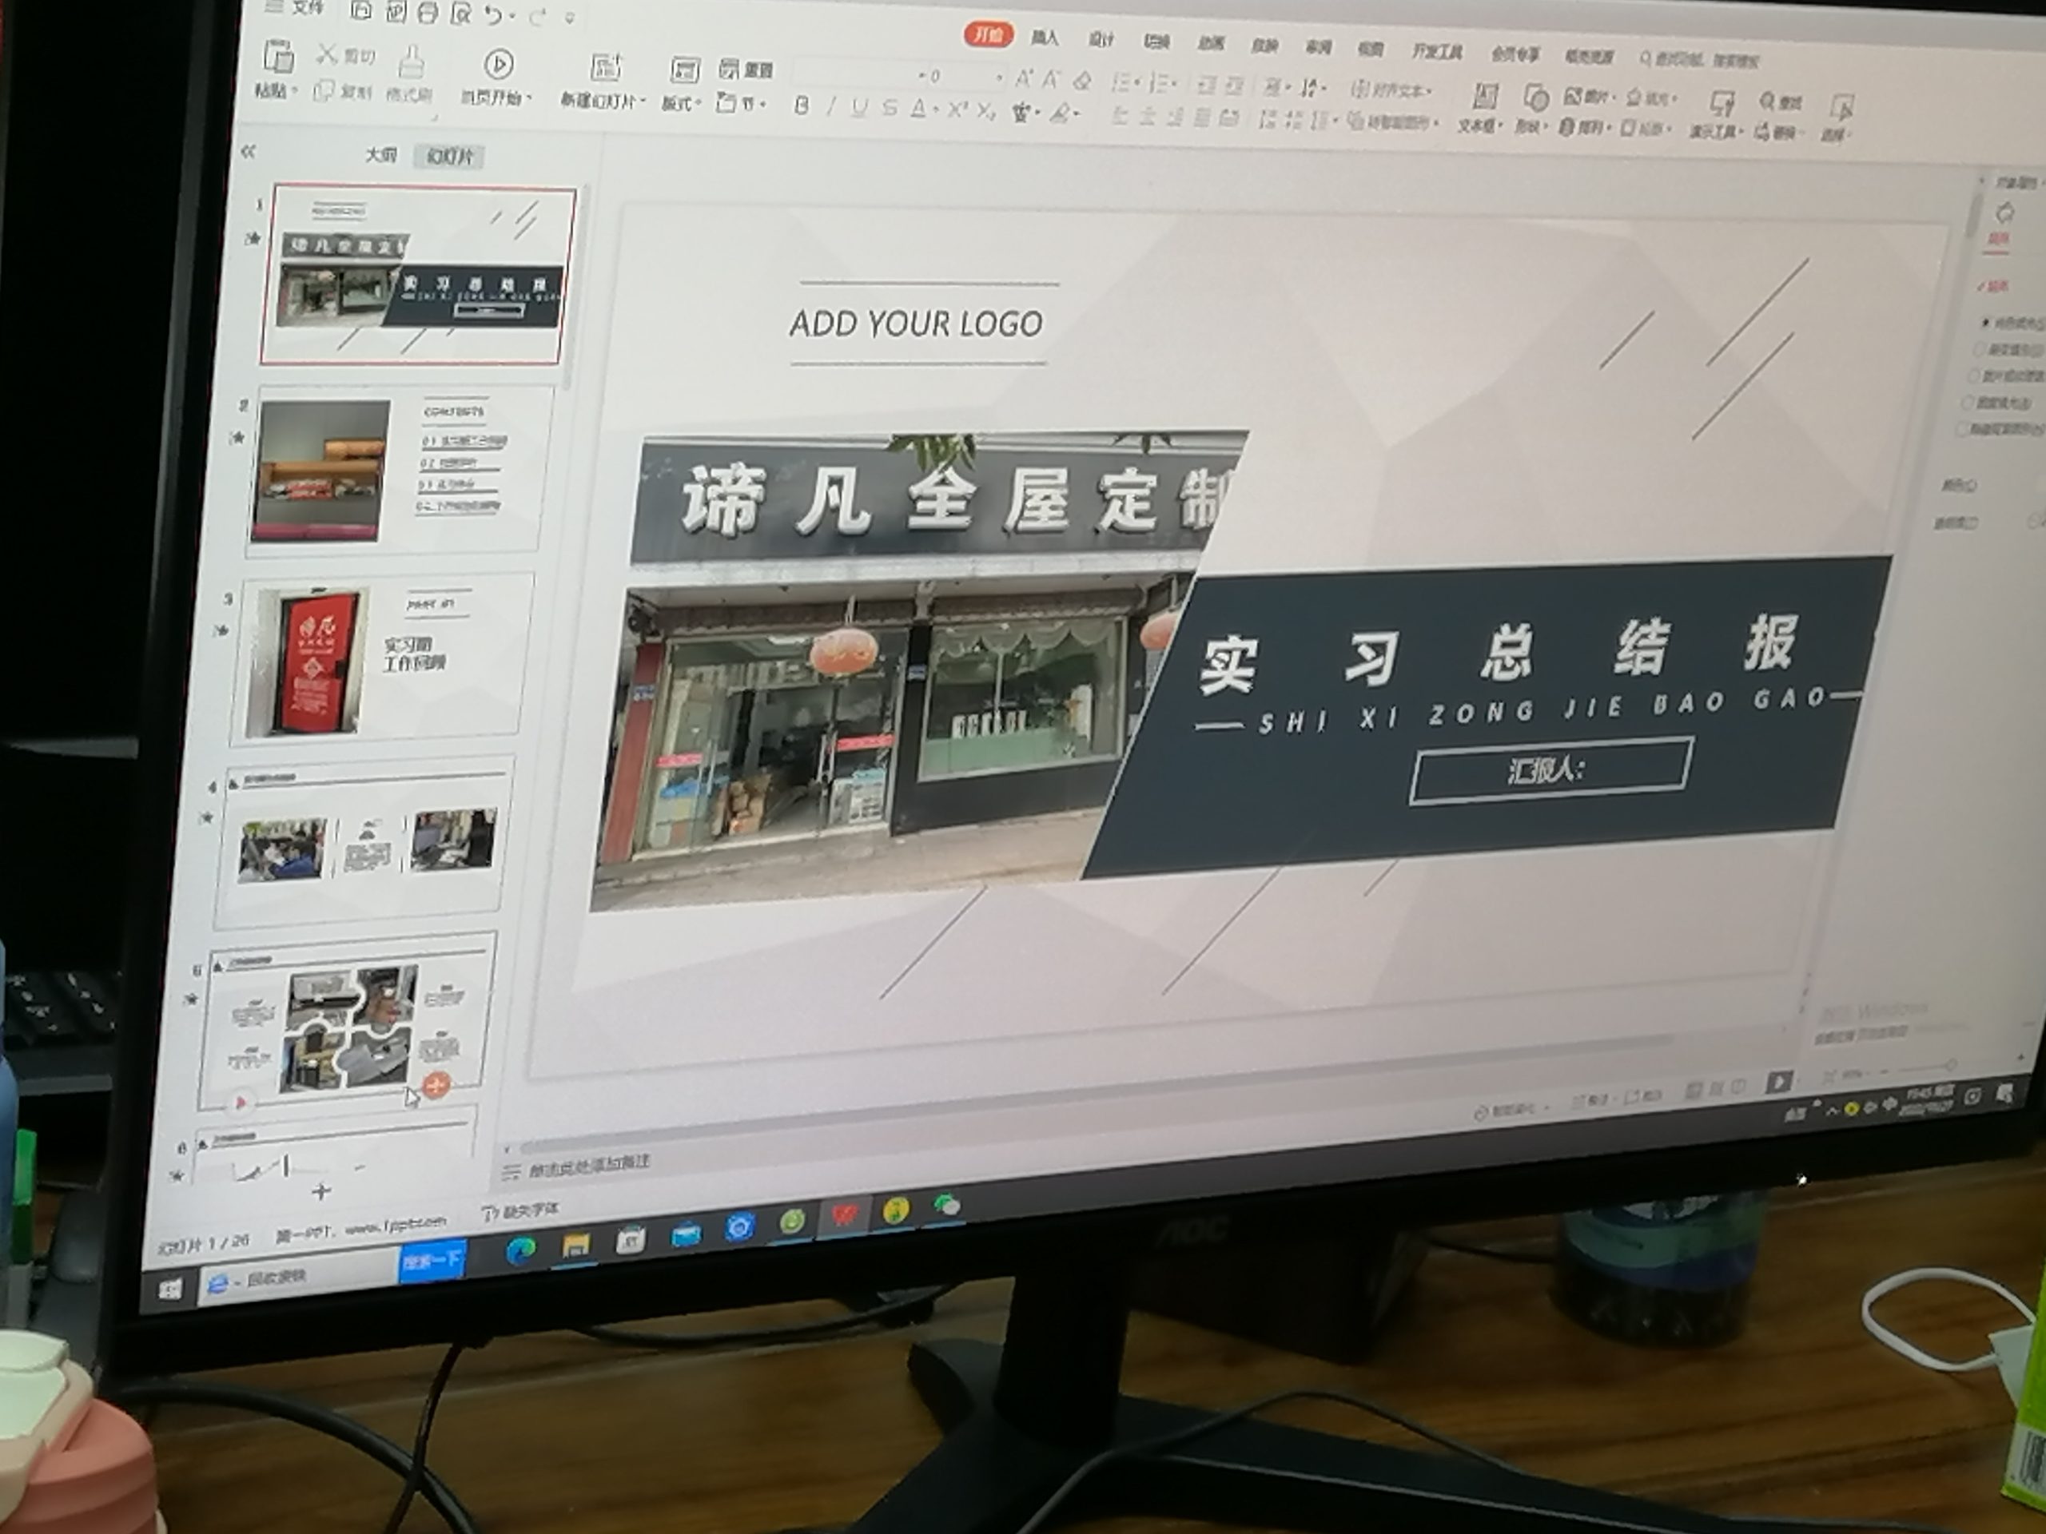Click the Shapes (形状) icon
Image resolution: width=2046 pixels, height=1534 pixels.
pyautogui.click(x=1535, y=98)
